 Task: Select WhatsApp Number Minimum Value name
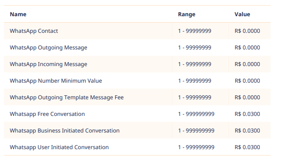pyautogui.click(x=56, y=81)
